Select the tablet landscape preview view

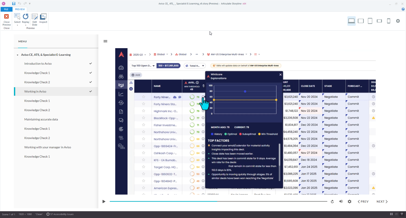361,21
